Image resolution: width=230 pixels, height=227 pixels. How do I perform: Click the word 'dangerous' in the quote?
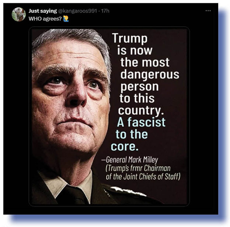pyautogui.click(x=150, y=74)
